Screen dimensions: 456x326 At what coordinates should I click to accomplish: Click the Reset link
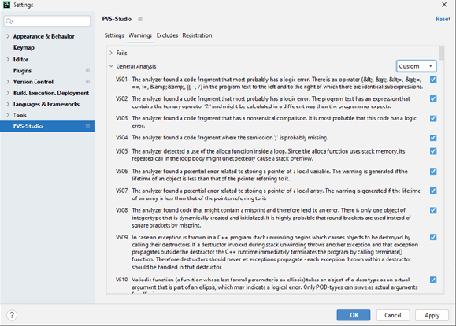[x=443, y=19]
